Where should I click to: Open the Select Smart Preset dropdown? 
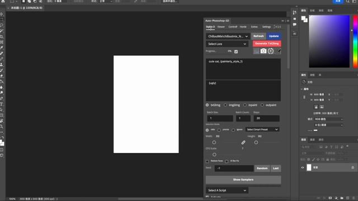pyautogui.click(x=262, y=130)
